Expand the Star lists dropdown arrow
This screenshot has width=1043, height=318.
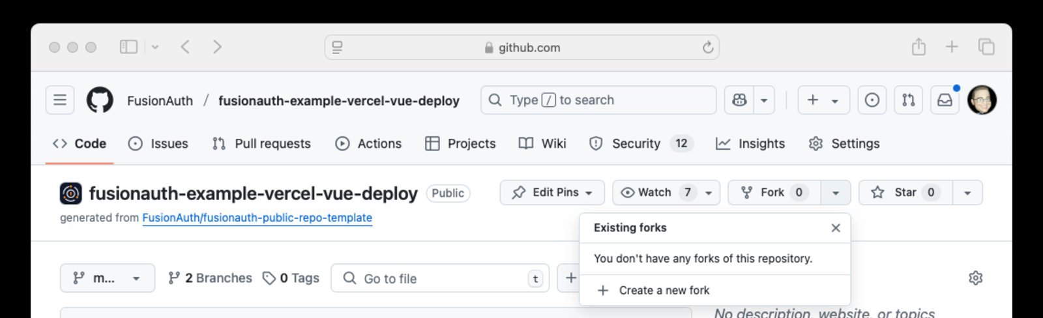[967, 193]
